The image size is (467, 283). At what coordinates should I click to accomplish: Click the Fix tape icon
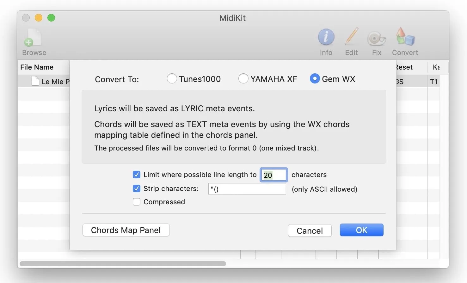click(376, 38)
